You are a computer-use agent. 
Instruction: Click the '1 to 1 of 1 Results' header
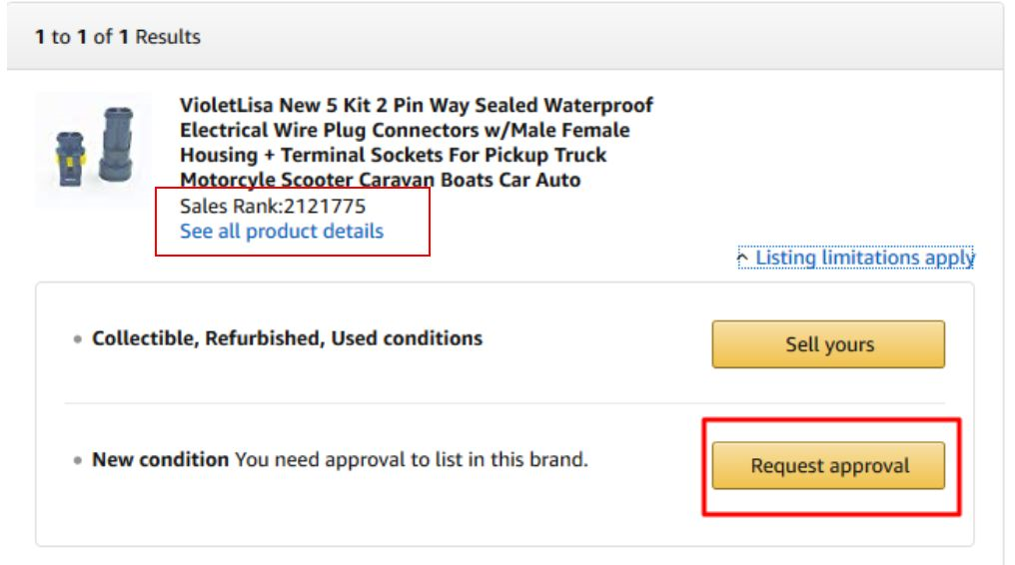[117, 38]
